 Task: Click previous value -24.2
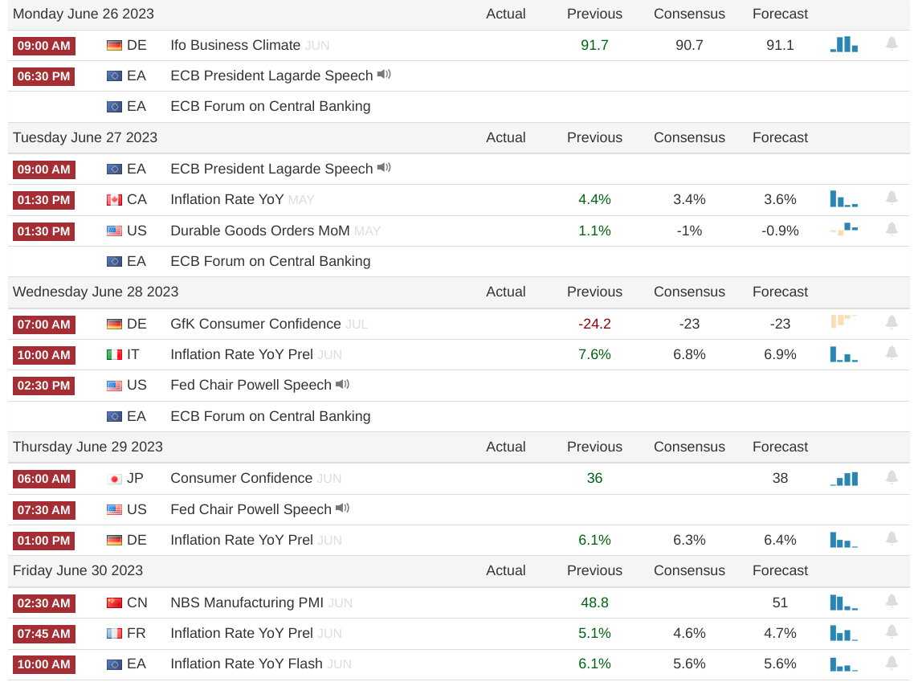[x=594, y=324]
